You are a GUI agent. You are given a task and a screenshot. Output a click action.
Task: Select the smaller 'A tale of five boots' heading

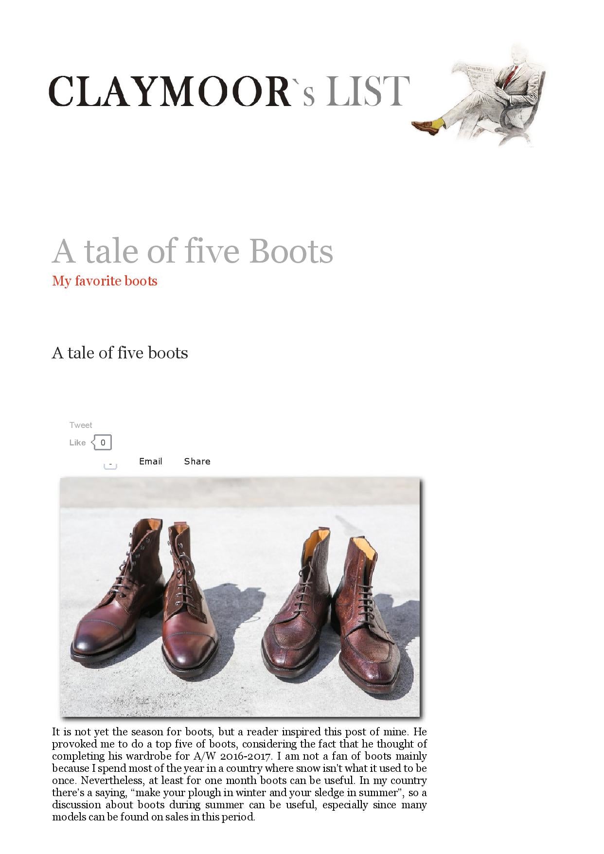pyautogui.click(x=120, y=353)
